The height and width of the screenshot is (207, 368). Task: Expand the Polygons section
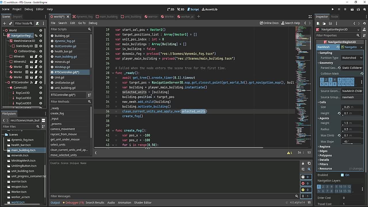click(325, 156)
